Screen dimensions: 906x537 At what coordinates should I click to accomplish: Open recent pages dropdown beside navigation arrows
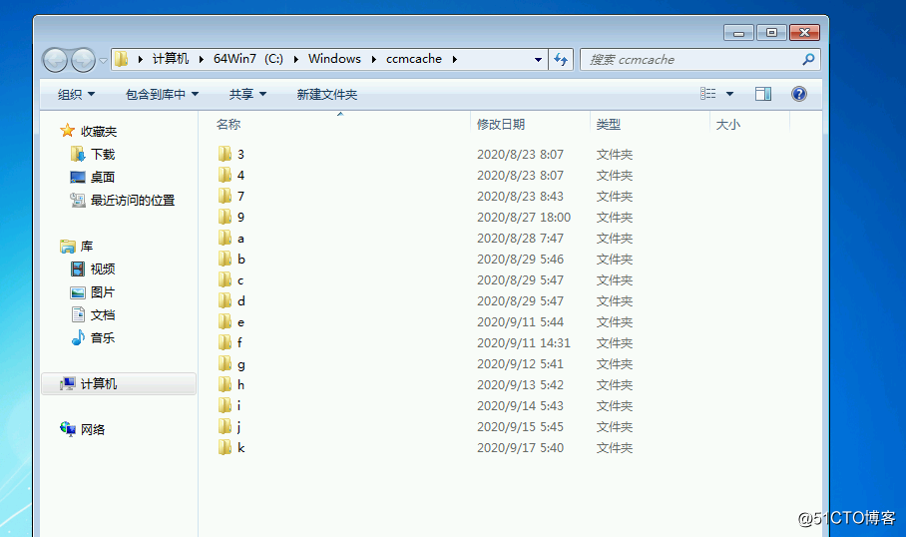[103, 60]
